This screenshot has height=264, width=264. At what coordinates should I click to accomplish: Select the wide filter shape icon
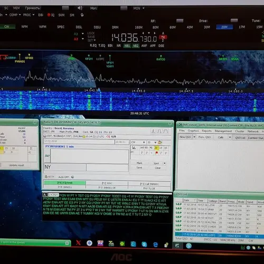tap(165, 131)
